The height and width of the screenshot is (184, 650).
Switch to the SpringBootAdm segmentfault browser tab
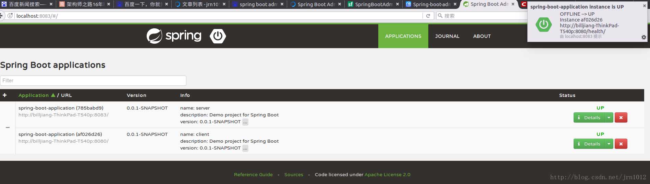pos(373,4)
